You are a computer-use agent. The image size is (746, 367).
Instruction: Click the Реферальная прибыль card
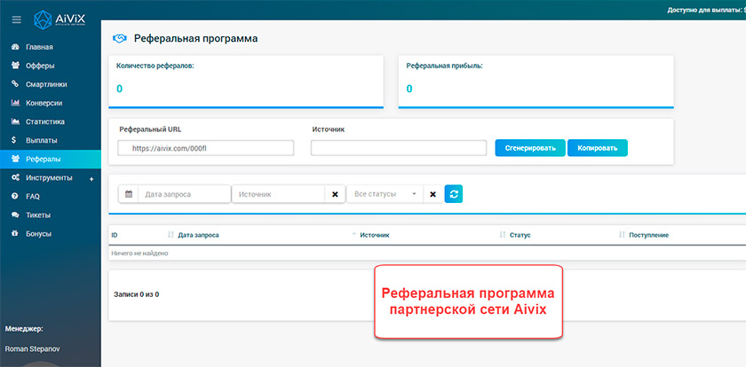point(536,82)
